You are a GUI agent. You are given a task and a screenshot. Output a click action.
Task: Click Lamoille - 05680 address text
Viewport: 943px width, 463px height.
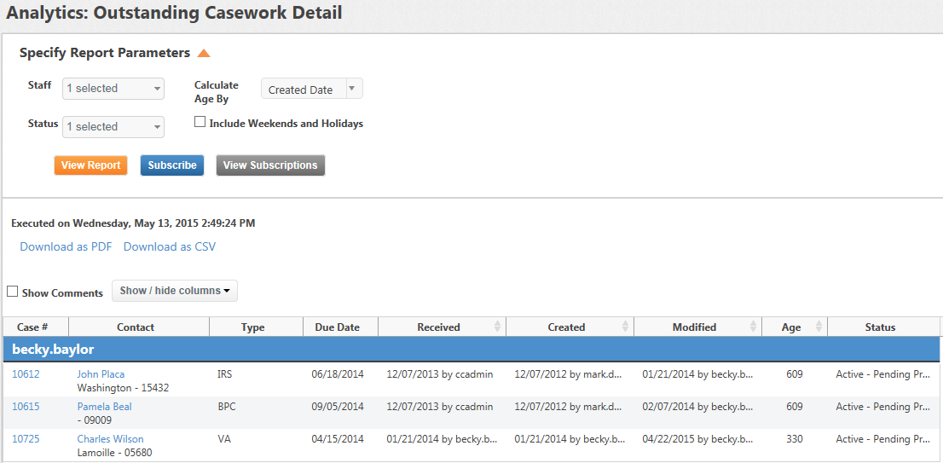(115, 453)
